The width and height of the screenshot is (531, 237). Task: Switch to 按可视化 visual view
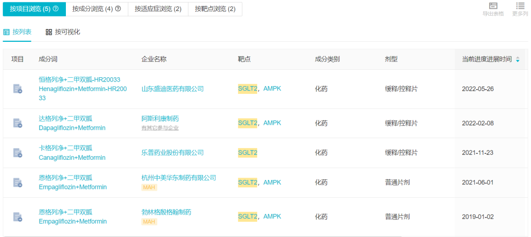point(63,32)
